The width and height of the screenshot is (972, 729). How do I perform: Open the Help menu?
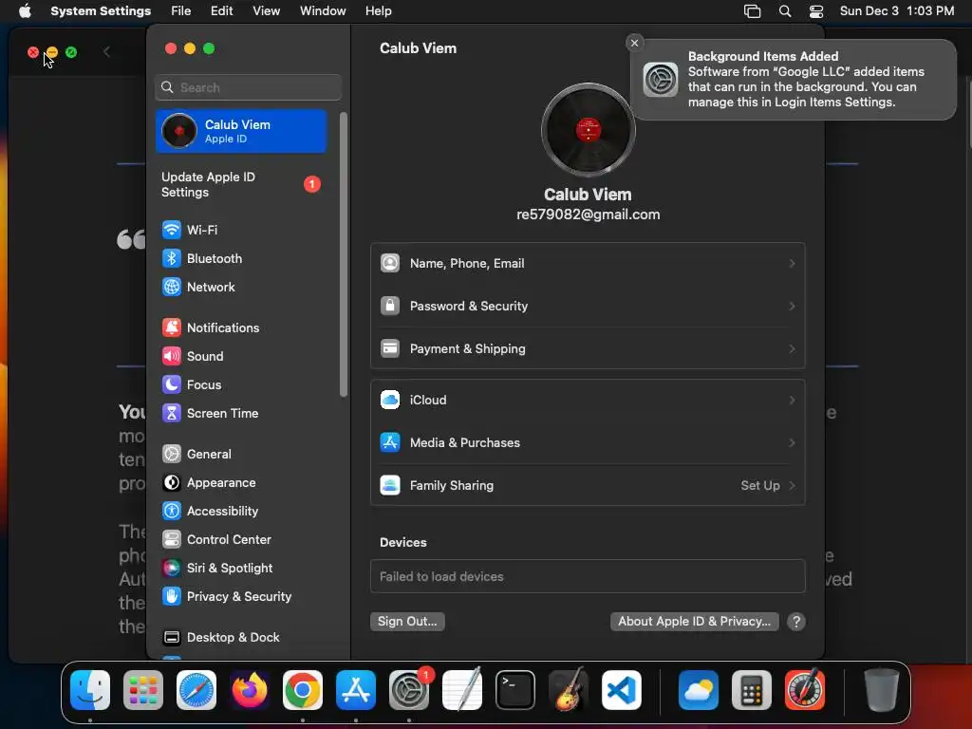pos(378,11)
